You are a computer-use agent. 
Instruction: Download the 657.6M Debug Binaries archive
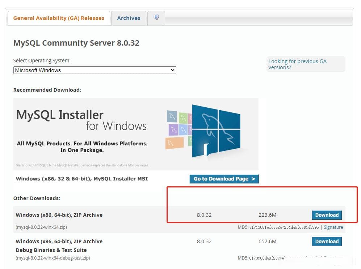click(327, 241)
